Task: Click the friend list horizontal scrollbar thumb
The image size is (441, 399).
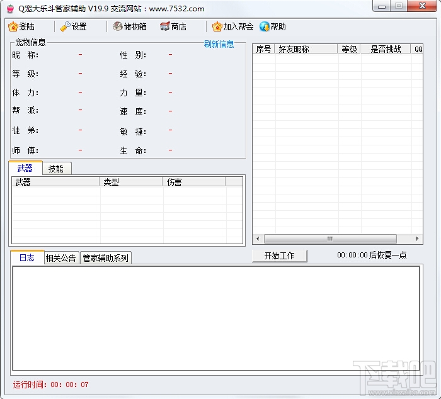Action: point(330,239)
